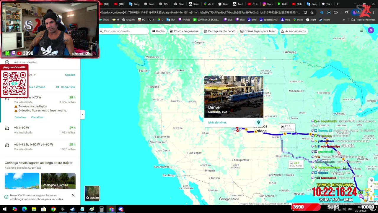Select the via I-75 N, I-40 W route
378x213 pixels.
coord(40,147)
